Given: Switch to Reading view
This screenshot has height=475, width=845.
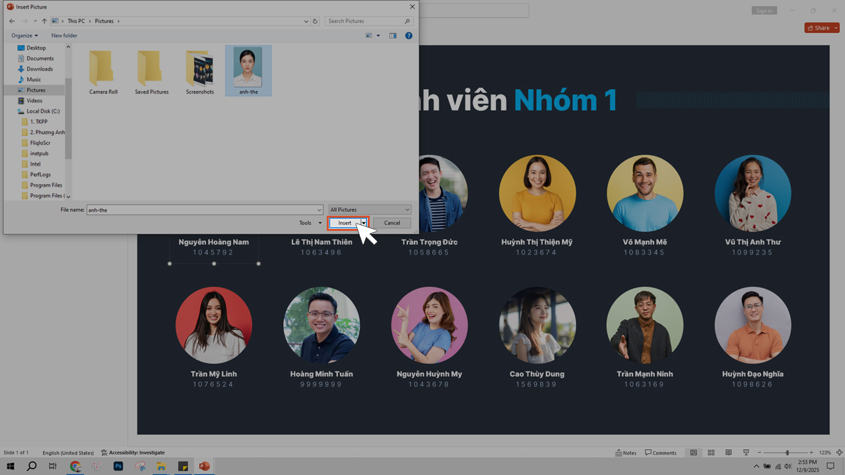Looking at the screenshot, I should (x=728, y=453).
